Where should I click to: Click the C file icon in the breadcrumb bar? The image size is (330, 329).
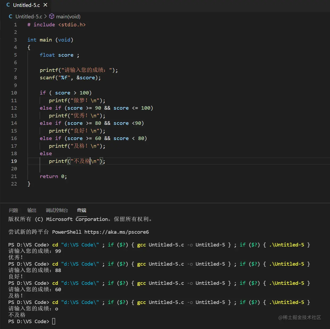coord(10,17)
